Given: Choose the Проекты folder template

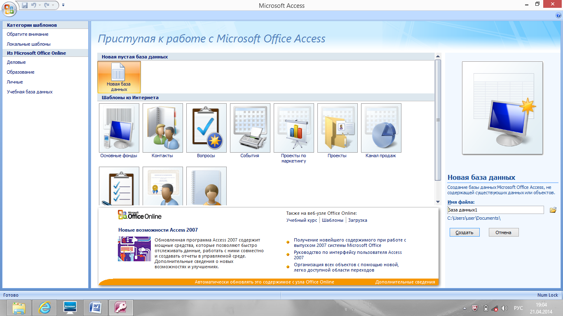Looking at the screenshot, I should (337, 131).
